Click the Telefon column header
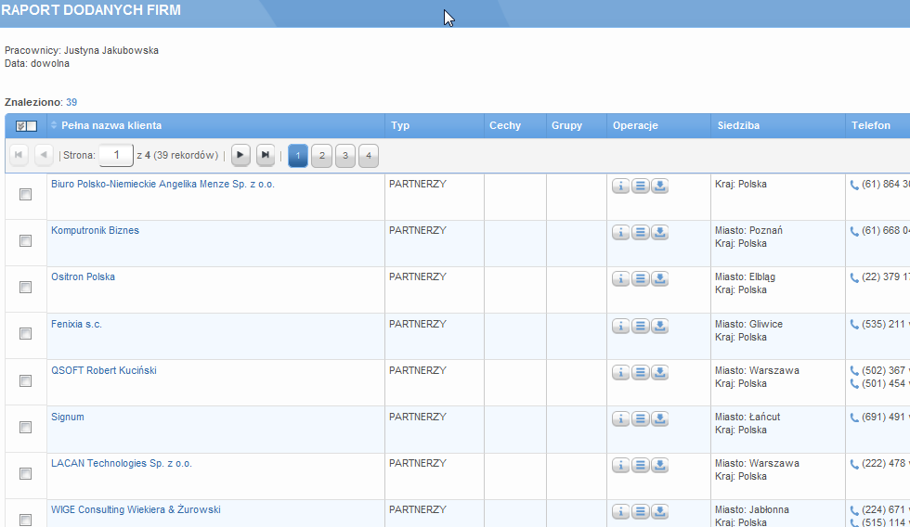The height and width of the screenshot is (527, 910). click(x=878, y=125)
